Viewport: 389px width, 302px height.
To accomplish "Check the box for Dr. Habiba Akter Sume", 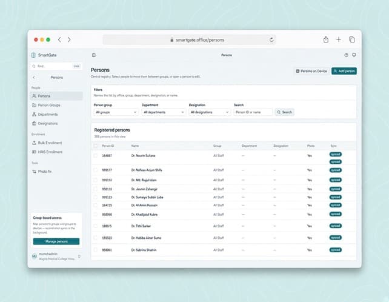I will [x=96, y=238].
